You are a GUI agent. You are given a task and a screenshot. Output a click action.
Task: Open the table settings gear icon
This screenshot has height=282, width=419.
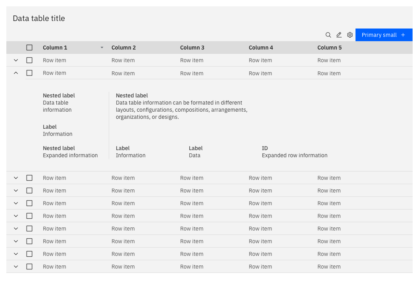(350, 35)
